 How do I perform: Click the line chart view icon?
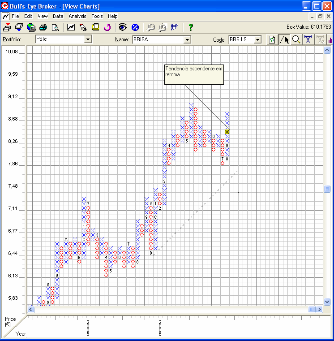[x=71, y=27]
